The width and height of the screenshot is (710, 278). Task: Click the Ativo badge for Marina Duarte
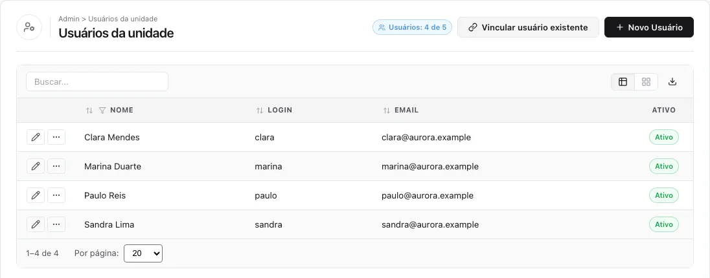point(664,166)
